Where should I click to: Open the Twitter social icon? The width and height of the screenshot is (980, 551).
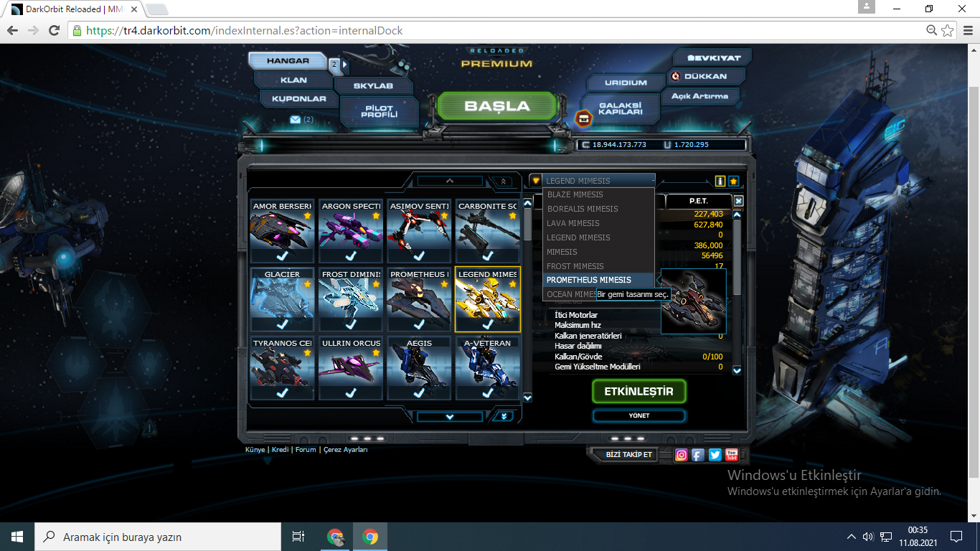pyautogui.click(x=715, y=455)
